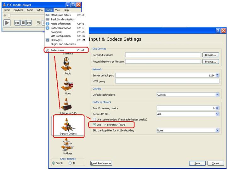The image size is (228, 170).
Task: Open the Video menu in menu bar
Action: coord(39,10)
